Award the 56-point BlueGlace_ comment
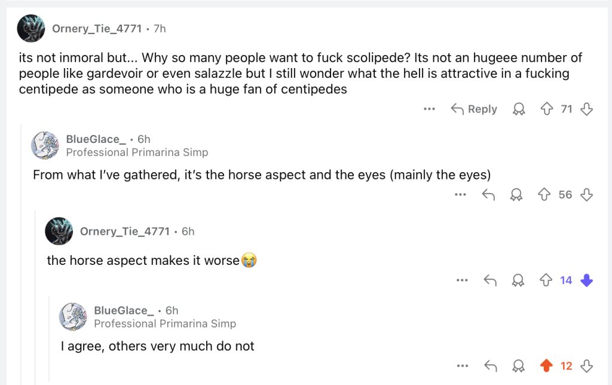 click(x=517, y=194)
